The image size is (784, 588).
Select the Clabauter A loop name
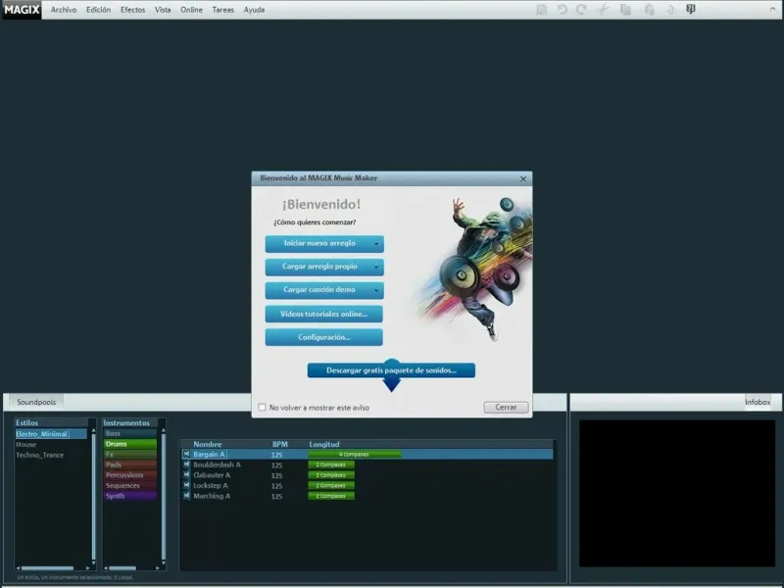(212, 475)
